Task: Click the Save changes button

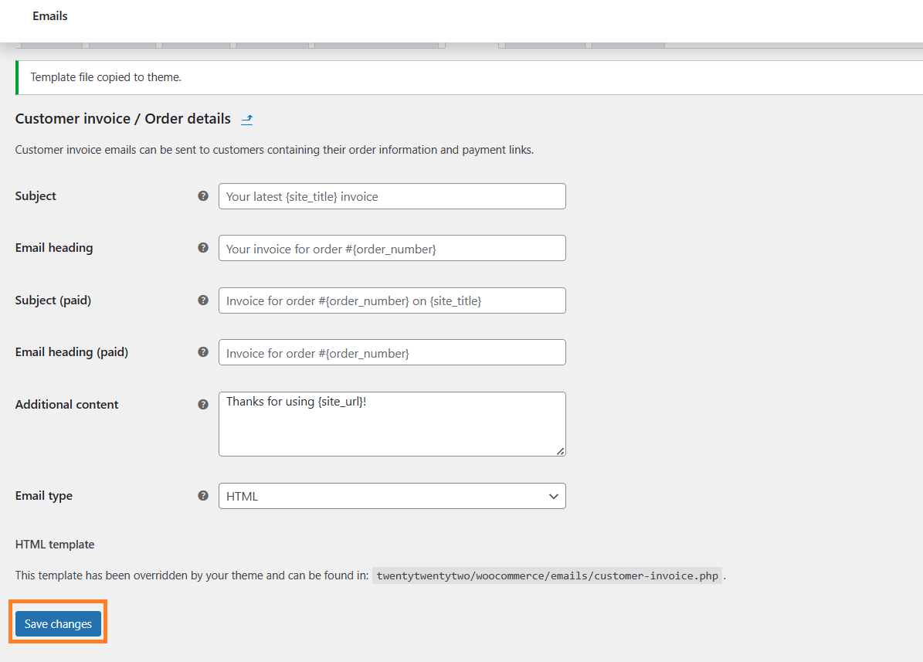Action: [58, 623]
